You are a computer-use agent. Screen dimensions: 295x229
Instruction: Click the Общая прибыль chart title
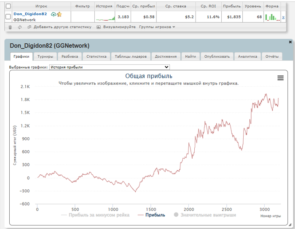pos(149,76)
